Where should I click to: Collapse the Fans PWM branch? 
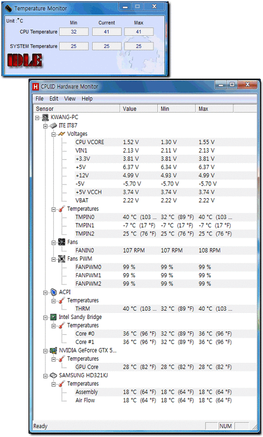click(x=54, y=260)
